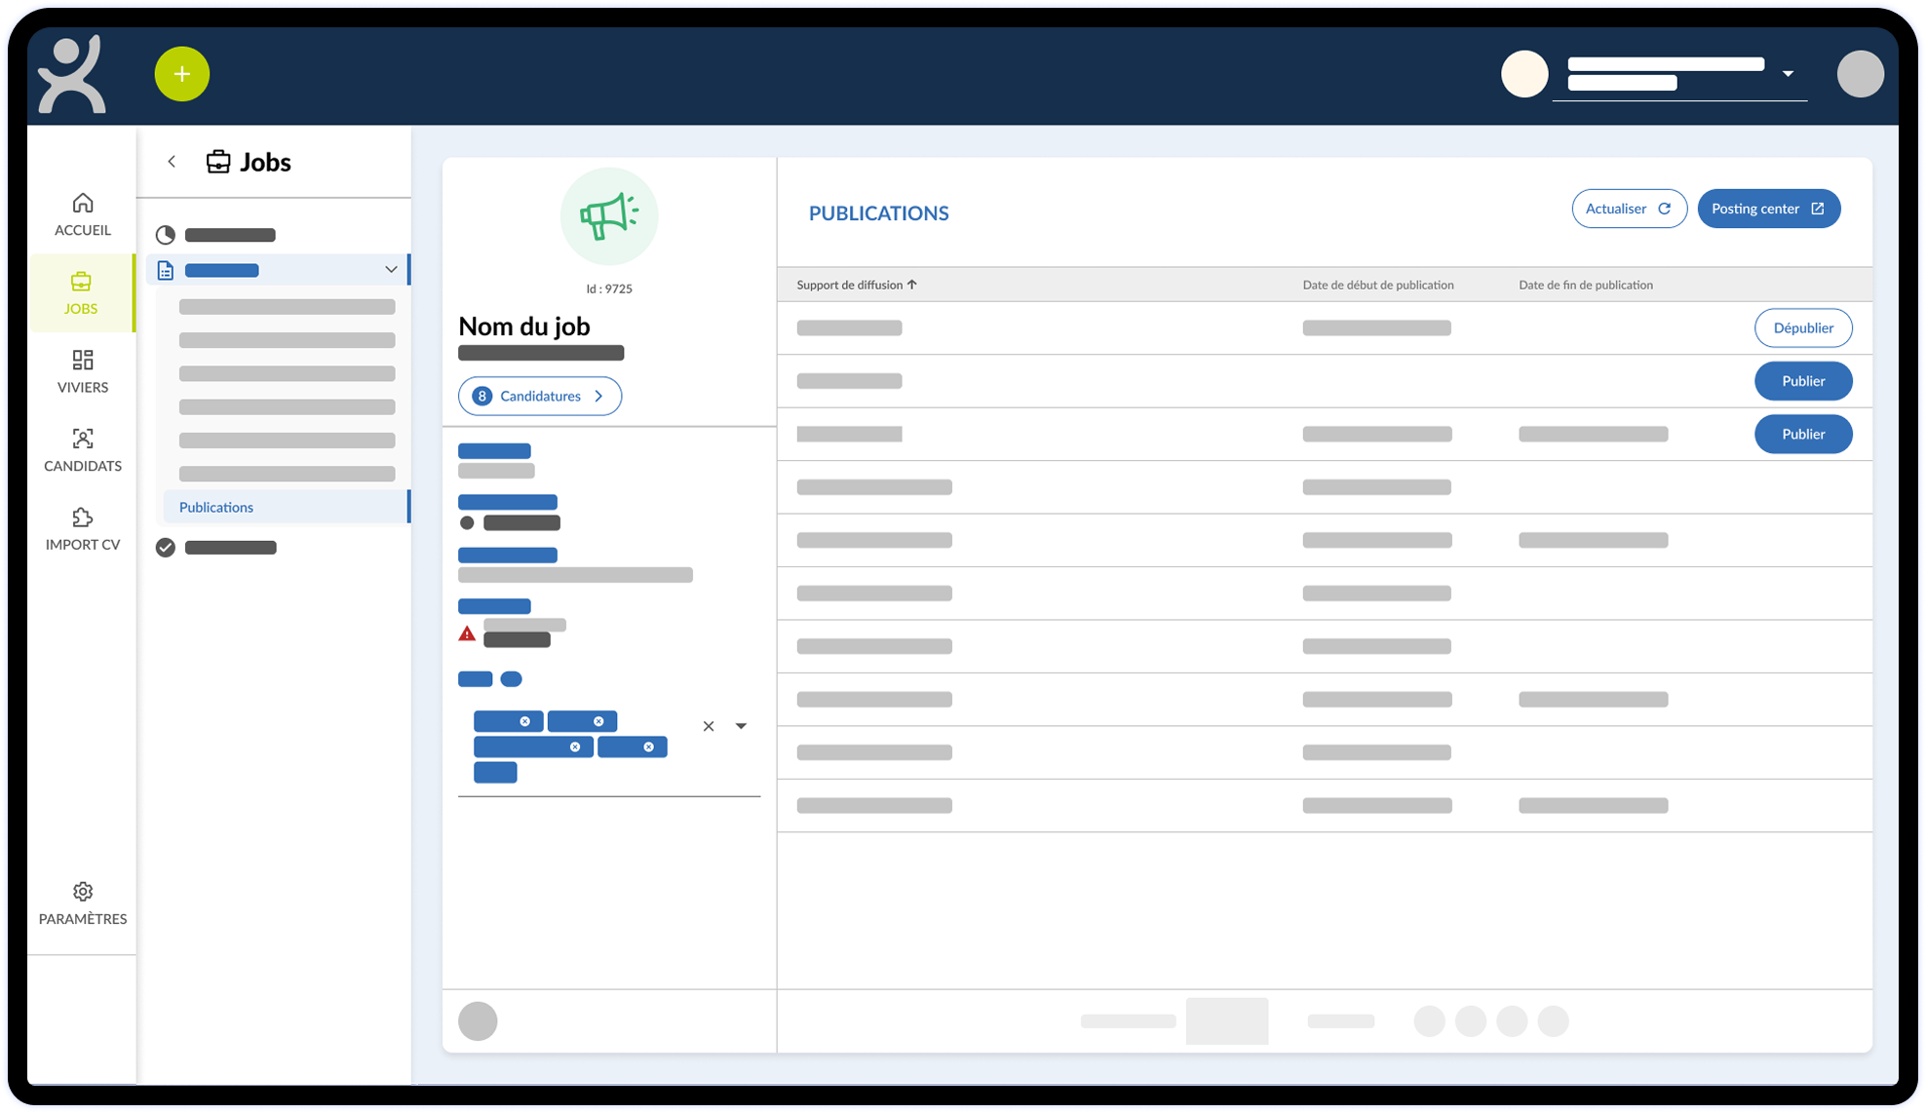Click the red warning triangle icon
The height and width of the screenshot is (1113, 1926).
tap(467, 633)
